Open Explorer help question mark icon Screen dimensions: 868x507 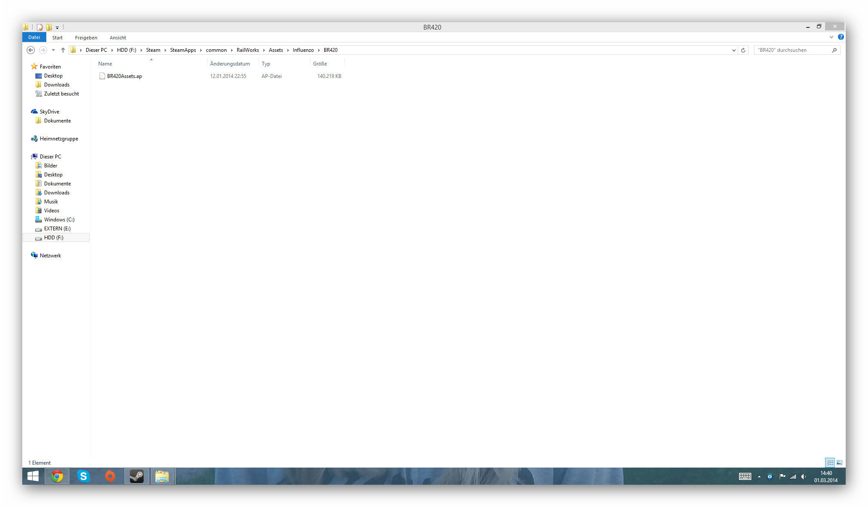(x=841, y=37)
